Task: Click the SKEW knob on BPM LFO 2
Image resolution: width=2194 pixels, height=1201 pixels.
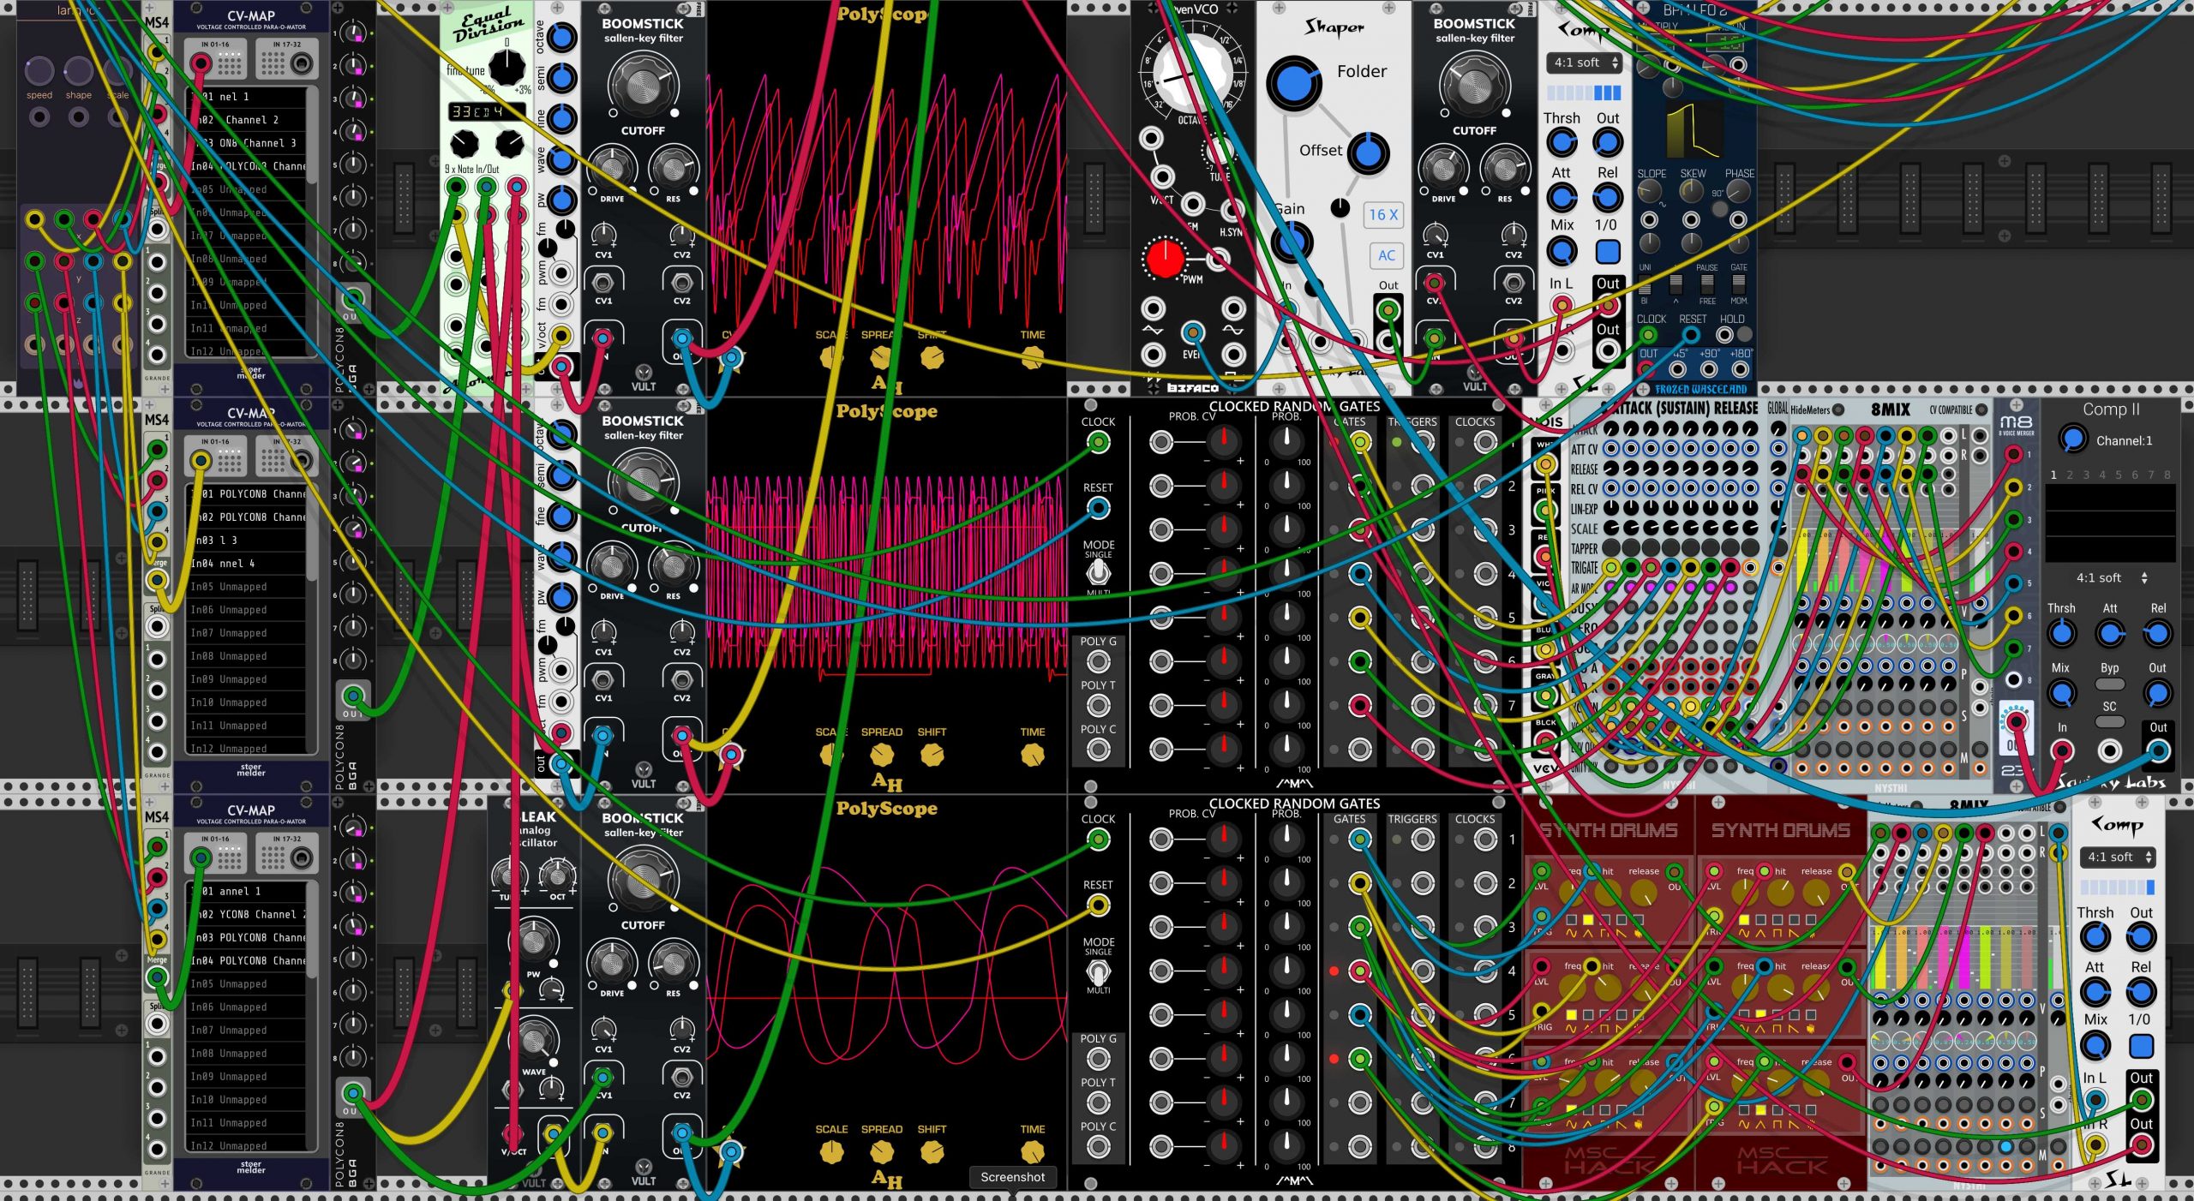Action: point(1691,193)
